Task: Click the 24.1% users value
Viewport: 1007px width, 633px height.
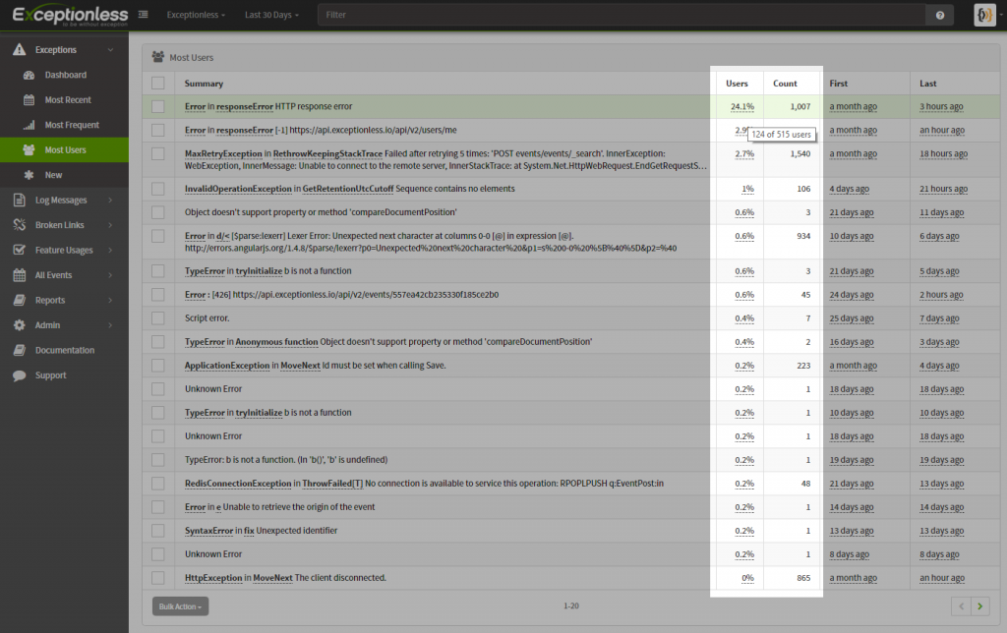Action: [742, 106]
